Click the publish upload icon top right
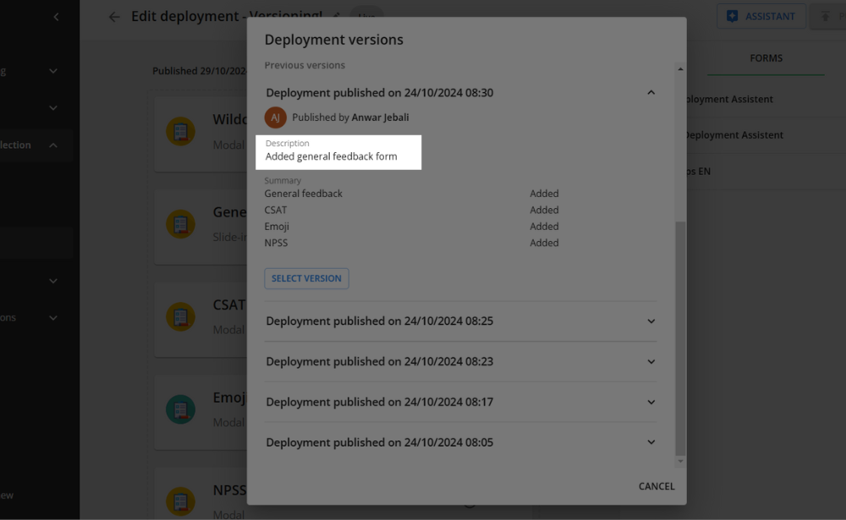The image size is (846, 520). [827, 16]
